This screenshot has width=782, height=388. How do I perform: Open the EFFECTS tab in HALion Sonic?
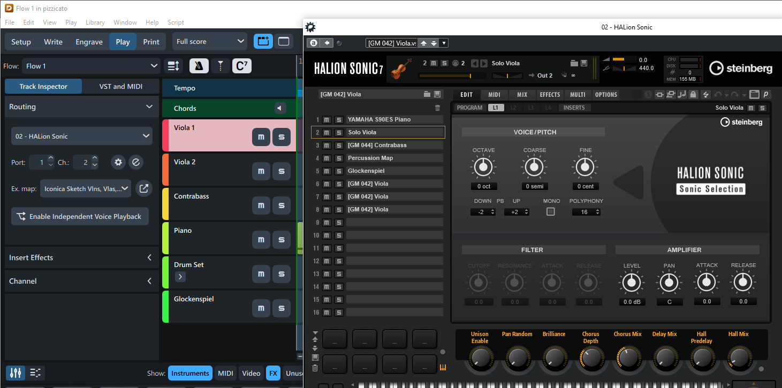pyautogui.click(x=550, y=95)
